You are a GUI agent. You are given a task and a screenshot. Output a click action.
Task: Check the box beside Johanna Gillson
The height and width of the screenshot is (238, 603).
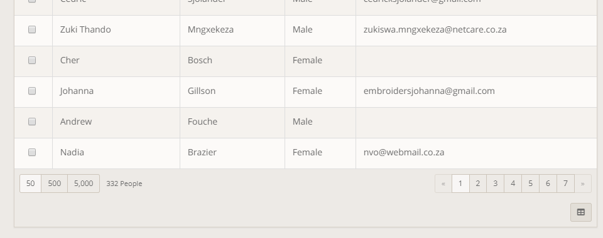click(32, 91)
